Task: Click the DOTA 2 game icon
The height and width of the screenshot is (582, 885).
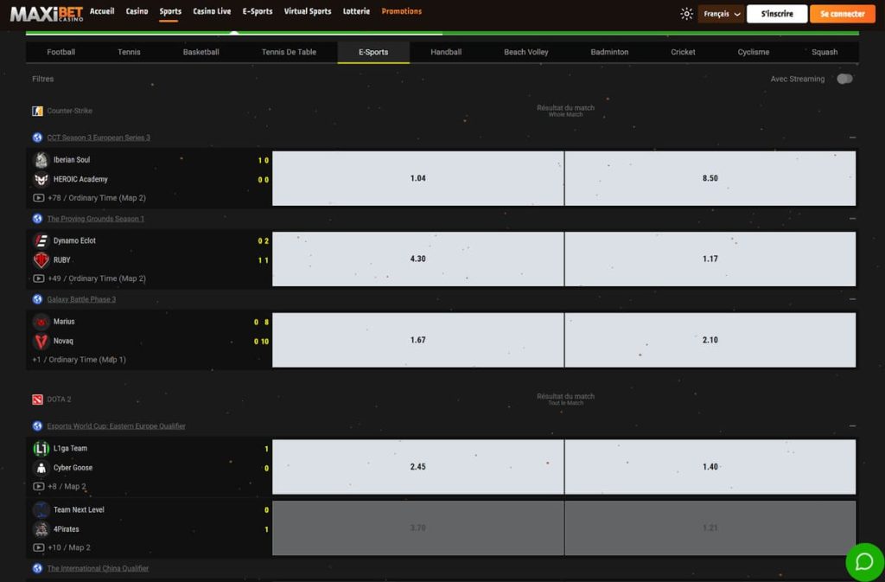Action: 37,400
